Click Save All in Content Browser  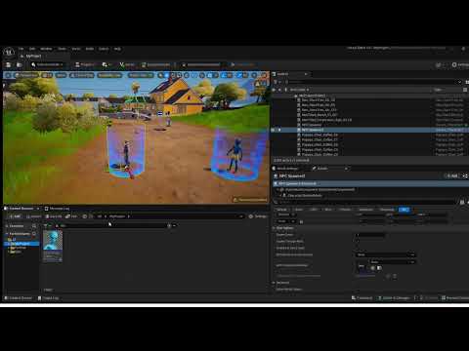pos(54,216)
